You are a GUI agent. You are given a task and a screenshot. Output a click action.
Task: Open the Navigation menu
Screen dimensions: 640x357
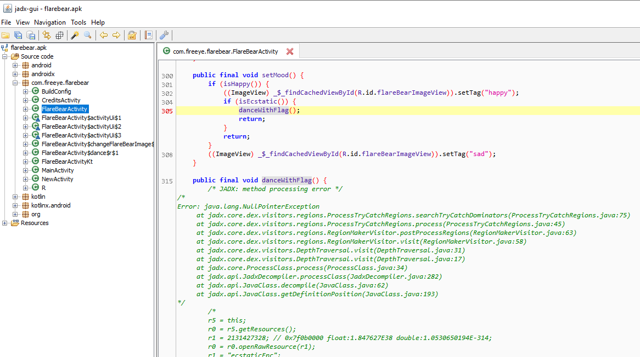pyautogui.click(x=50, y=22)
